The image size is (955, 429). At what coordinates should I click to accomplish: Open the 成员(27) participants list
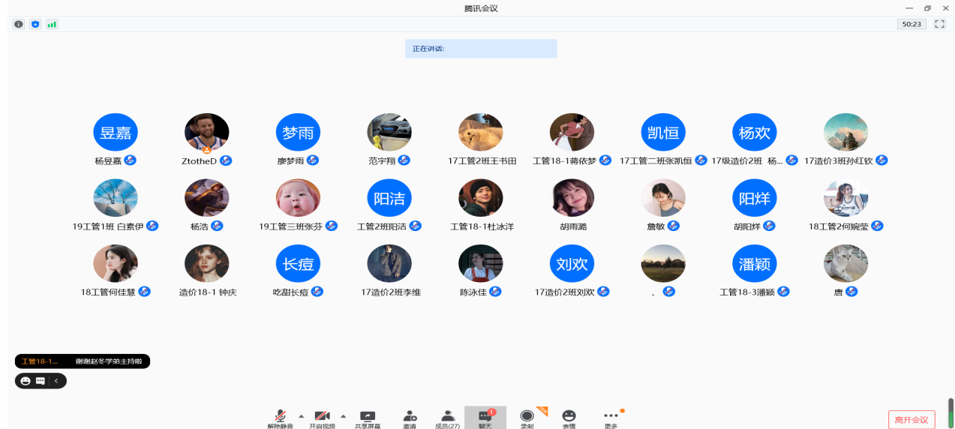pos(448,418)
